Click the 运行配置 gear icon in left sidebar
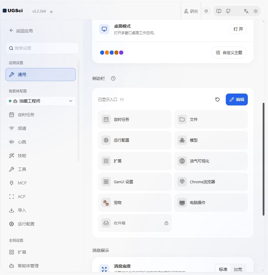 [x=12, y=224]
